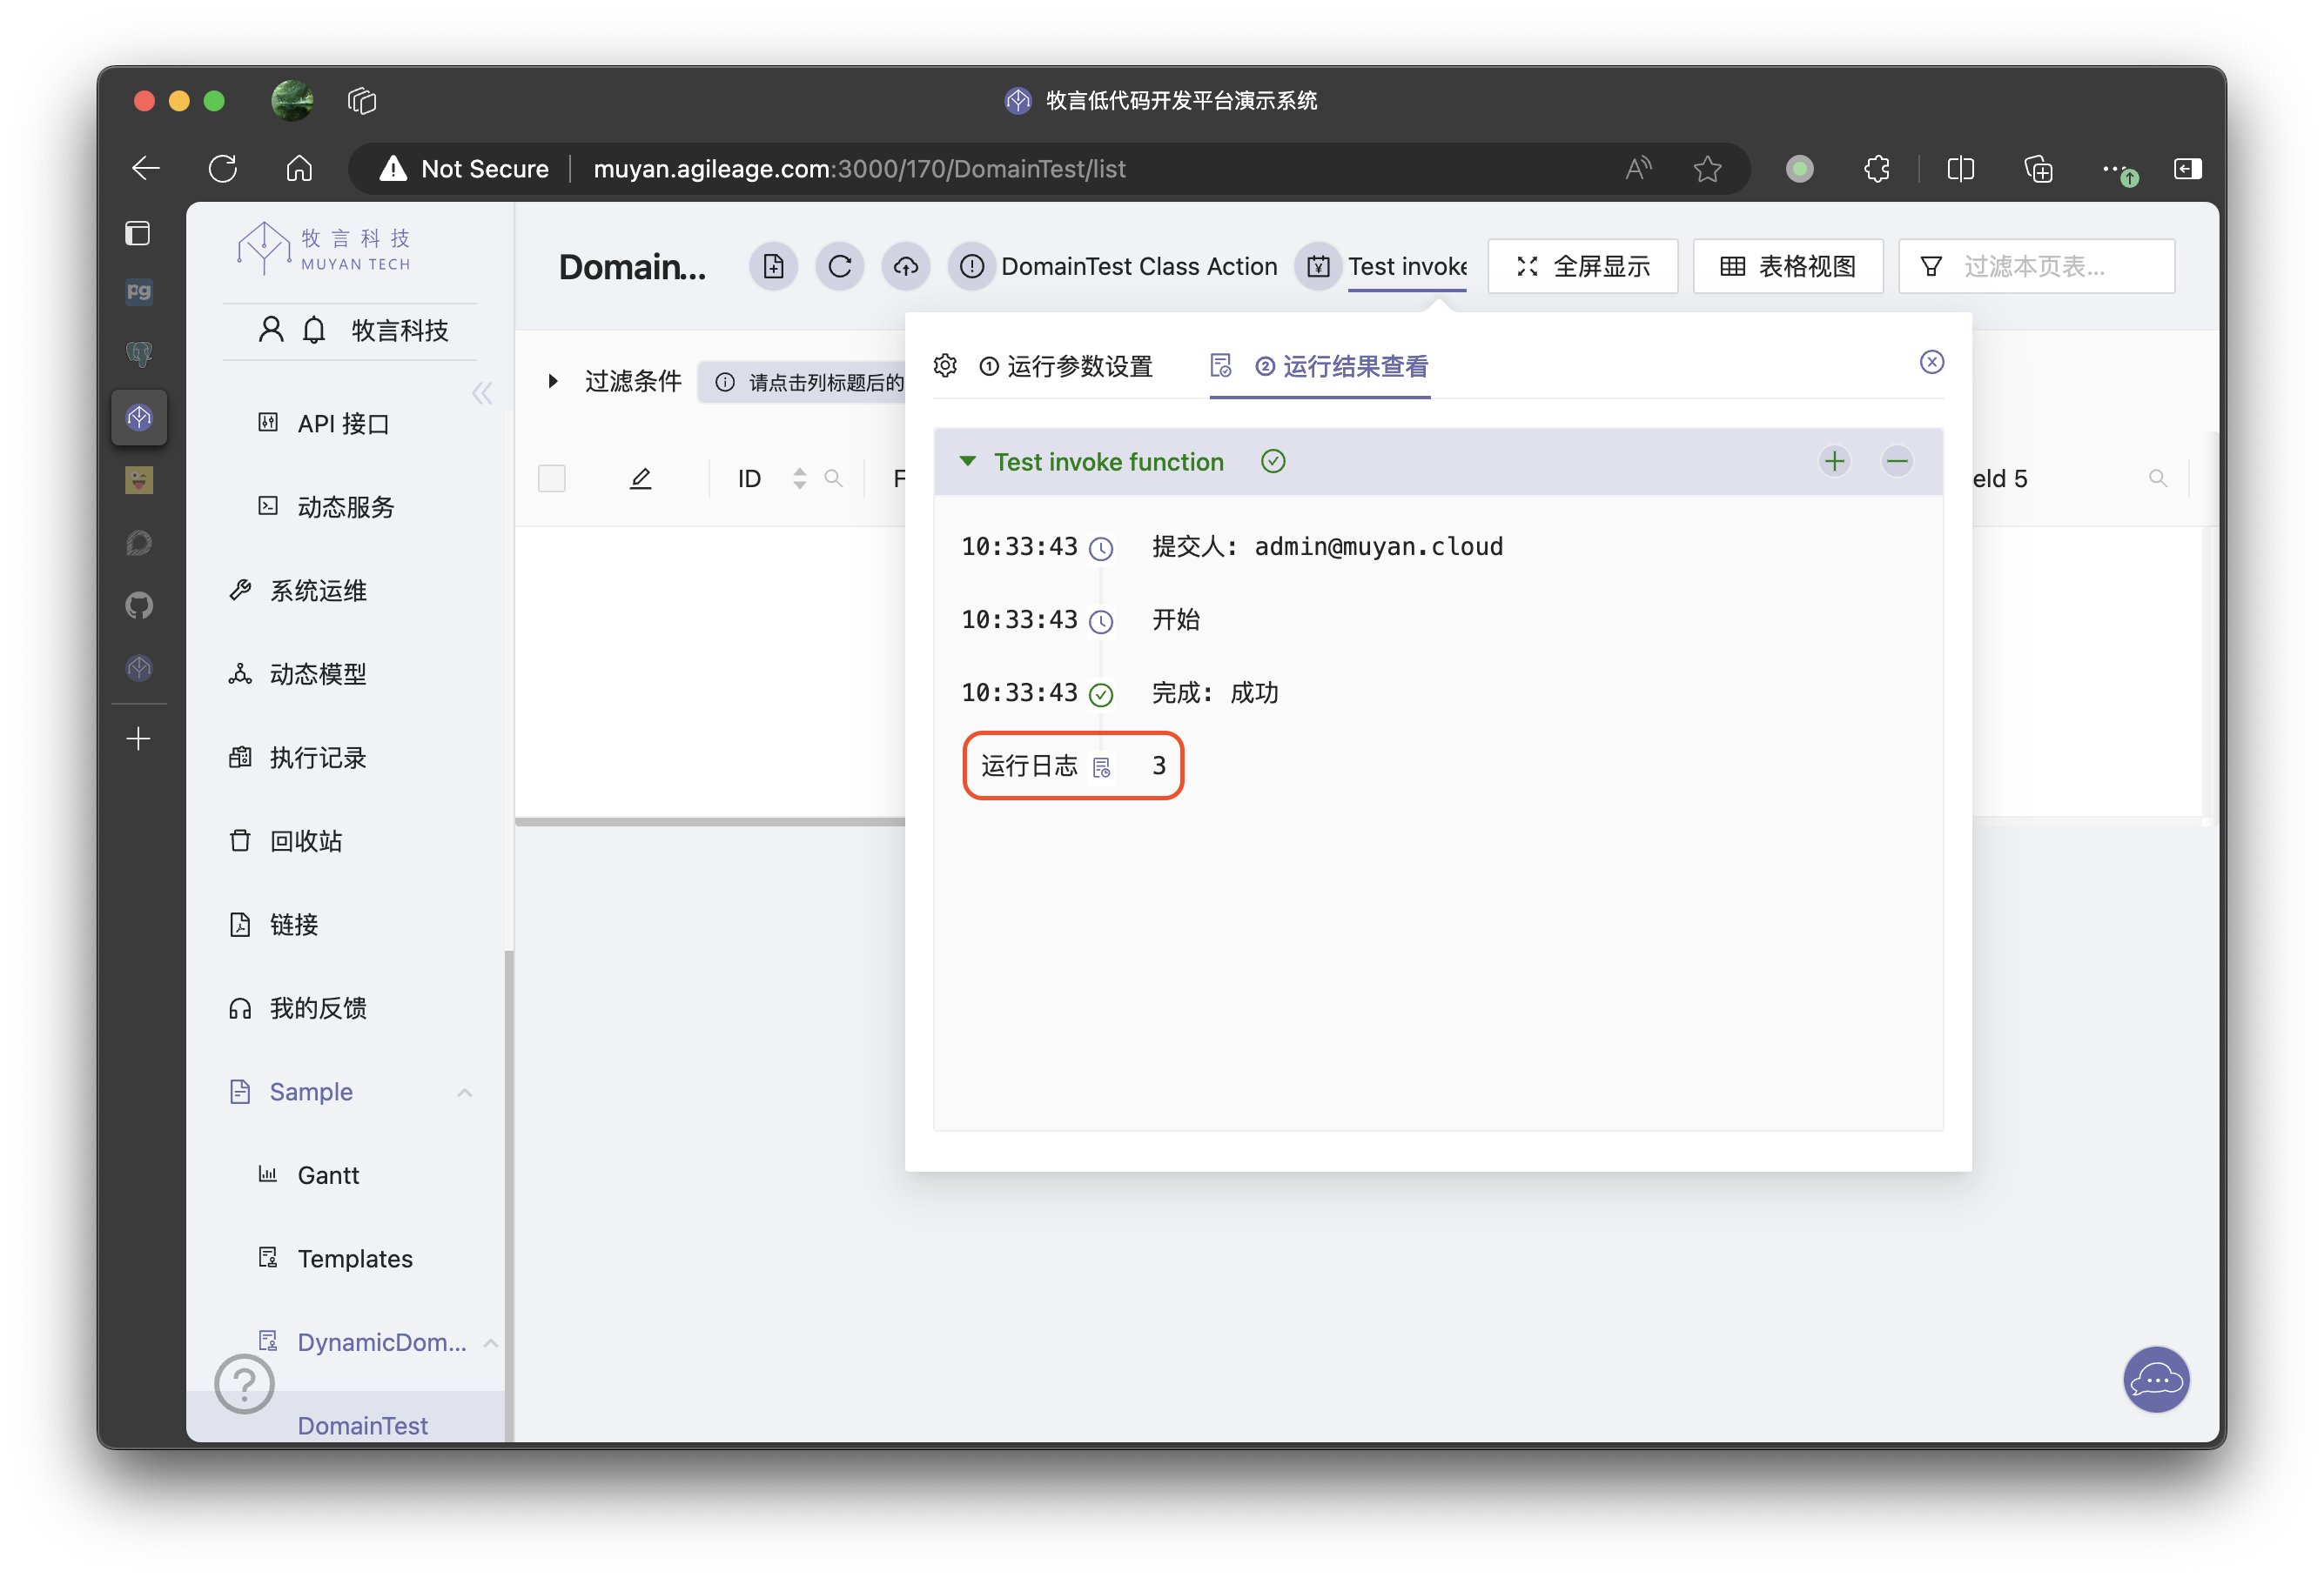Click the refresh icon in toolbar
The height and width of the screenshot is (1578, 2324).
click(841, 264)
